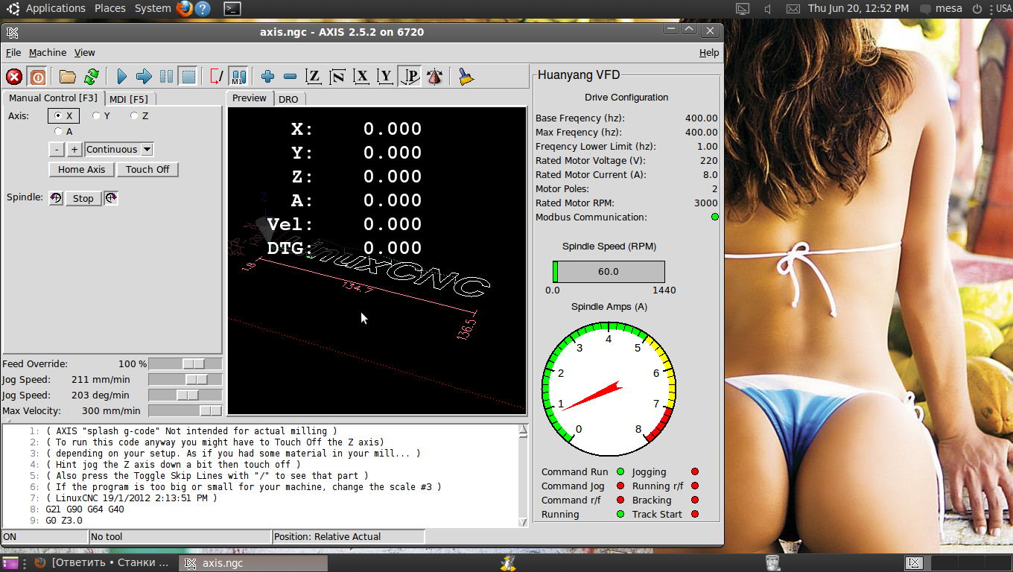This screenshot has width=1013, height=572.
Task: Click the axis.ngc taskbar button
Action: pos(253,563)
